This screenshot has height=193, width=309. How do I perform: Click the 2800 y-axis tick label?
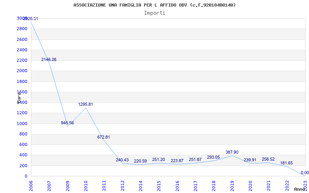click(x=22, y=29)
